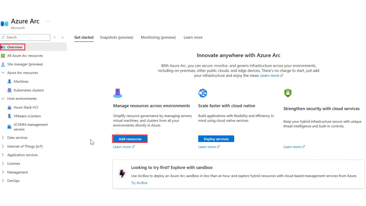Image resolution: width=366 pixels, height=206 pixels.
Task: Open the Monitoring (preview) tab
Action: pos(158,37)
